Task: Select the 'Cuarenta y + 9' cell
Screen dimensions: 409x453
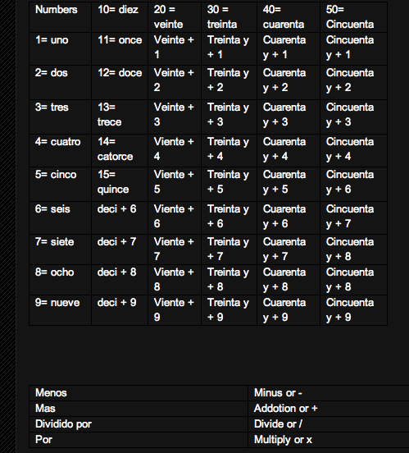Action: 289,310
